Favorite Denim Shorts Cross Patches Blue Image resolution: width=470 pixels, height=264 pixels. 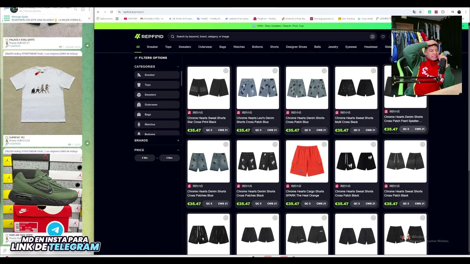pos(226,144)
